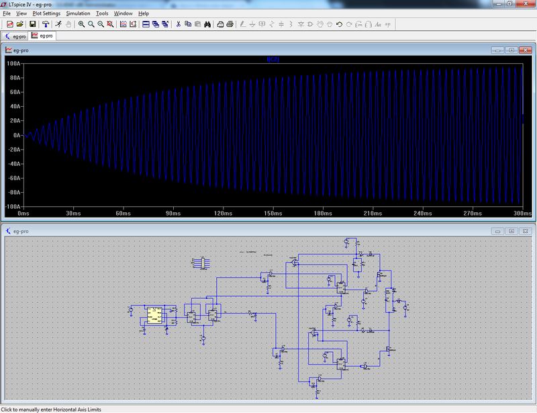Click the Drag closed-hand icon
537x413 pixels.
coord(330,24)
